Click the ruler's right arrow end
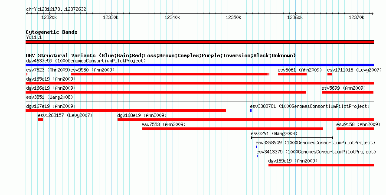The height and width of the screenshot is (195, 386). click(373, 14)
